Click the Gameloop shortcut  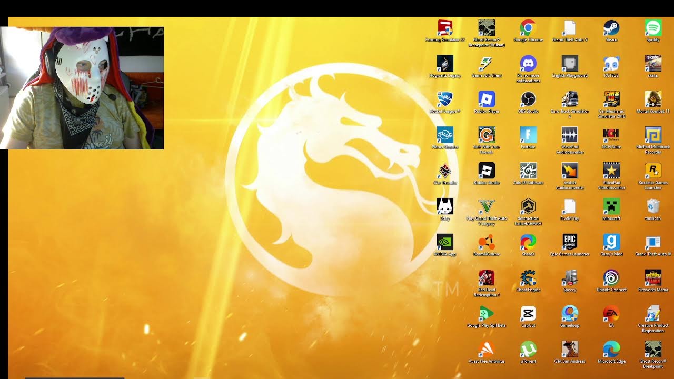tap(570, 314)
